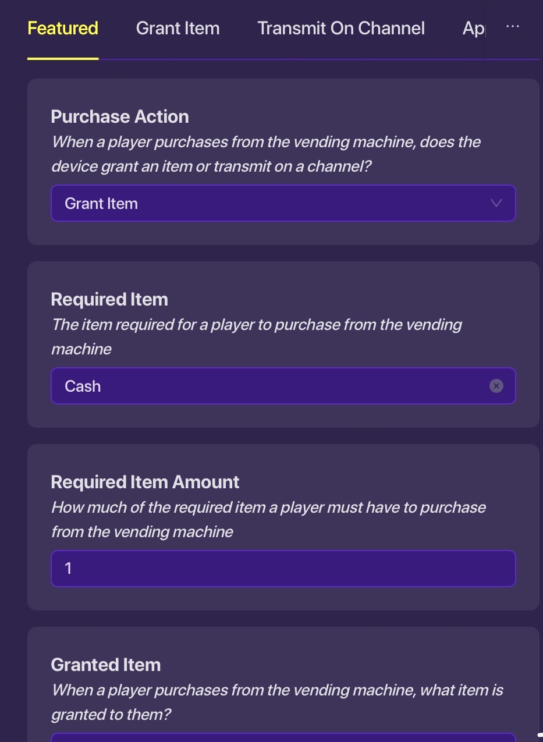Screen dimensions: 543x742
Task: Click the Purchase Action description text
Action: (x=266, y=154)
